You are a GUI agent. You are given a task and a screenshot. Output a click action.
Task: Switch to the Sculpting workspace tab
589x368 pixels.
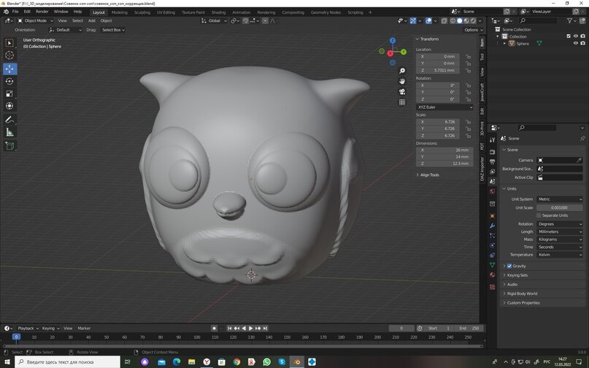click(142, 12)
